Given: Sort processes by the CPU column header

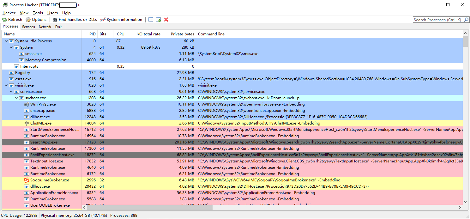Looking at the screenshot, I should 120,34.
